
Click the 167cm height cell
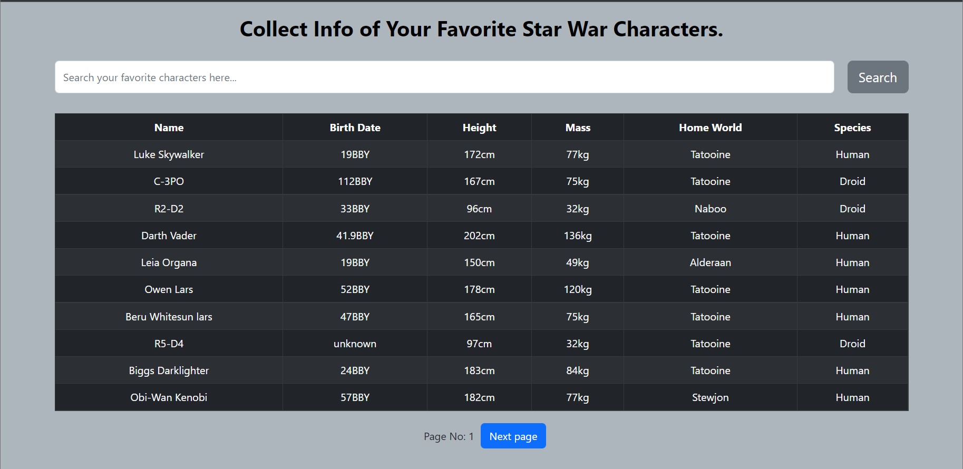[x=479, y=181]
